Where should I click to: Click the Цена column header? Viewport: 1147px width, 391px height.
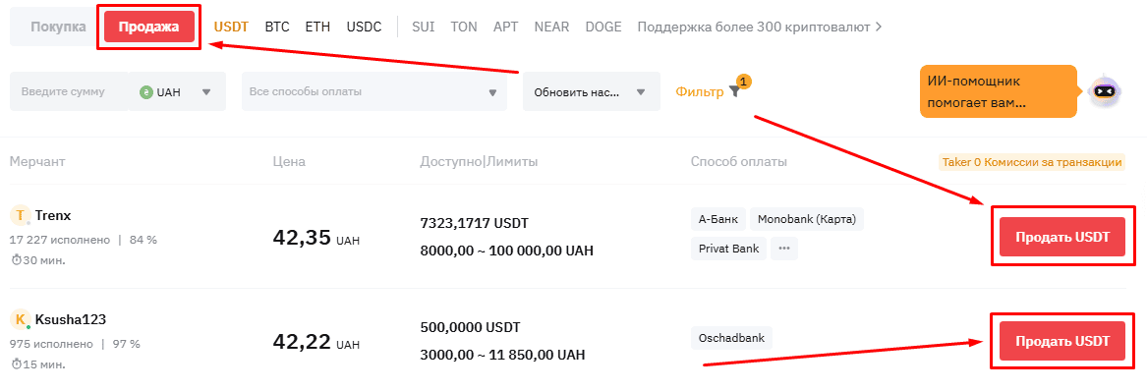(x=289, y=161)
